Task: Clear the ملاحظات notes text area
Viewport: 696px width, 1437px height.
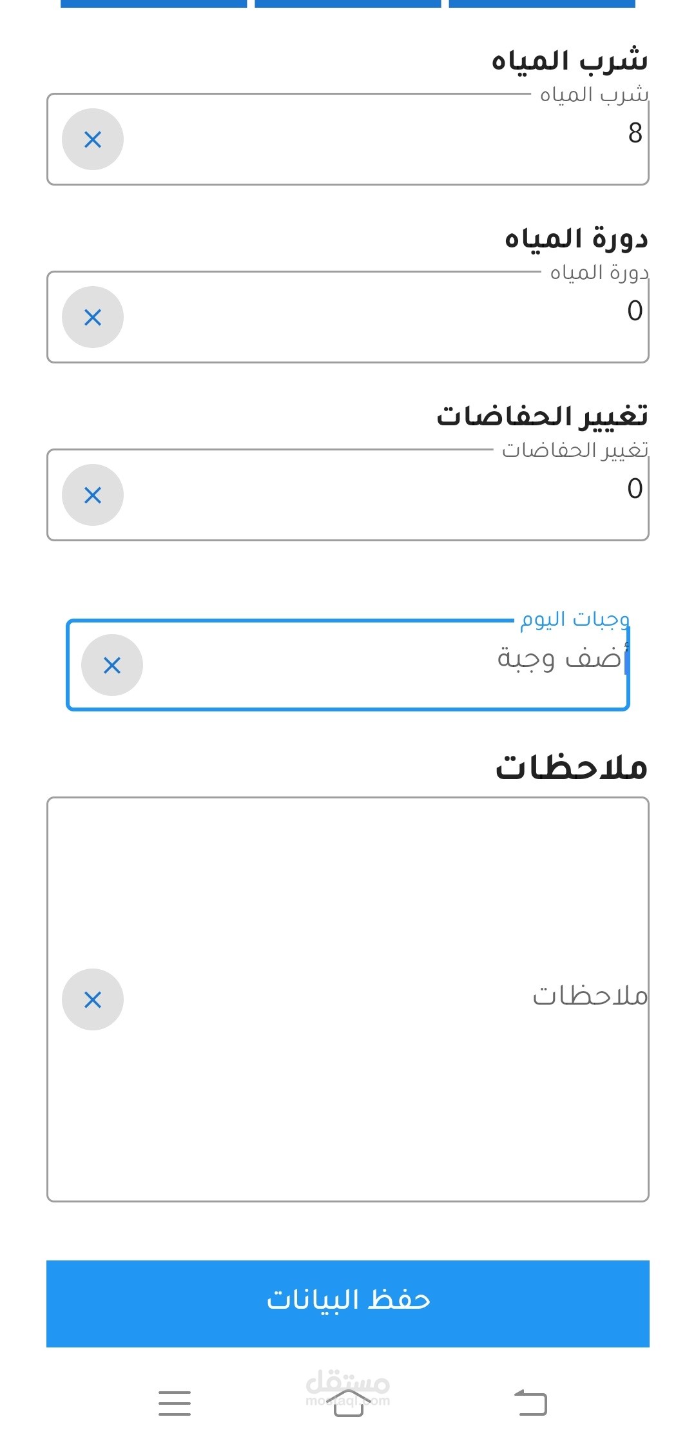Action: point(93,999)
